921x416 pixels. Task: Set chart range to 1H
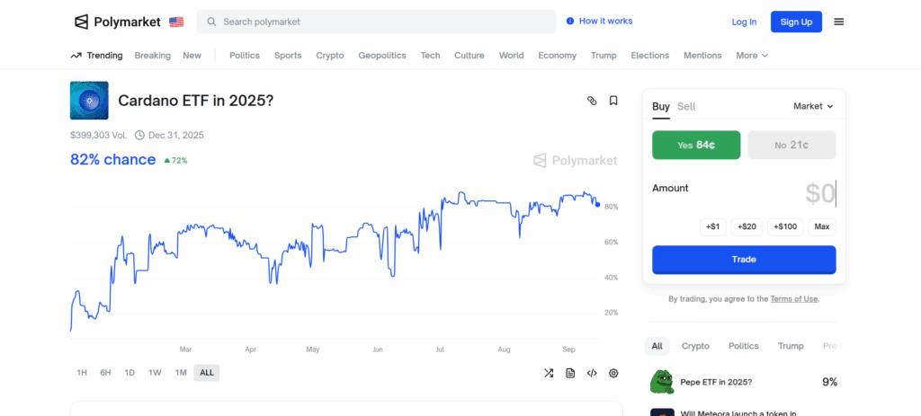click(82, 373)
